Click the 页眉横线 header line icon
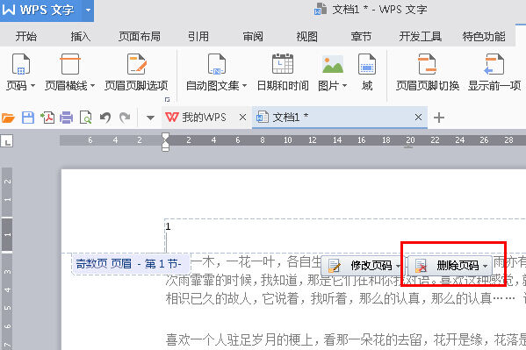Viewport: 526px width, 350px height. 70,64
